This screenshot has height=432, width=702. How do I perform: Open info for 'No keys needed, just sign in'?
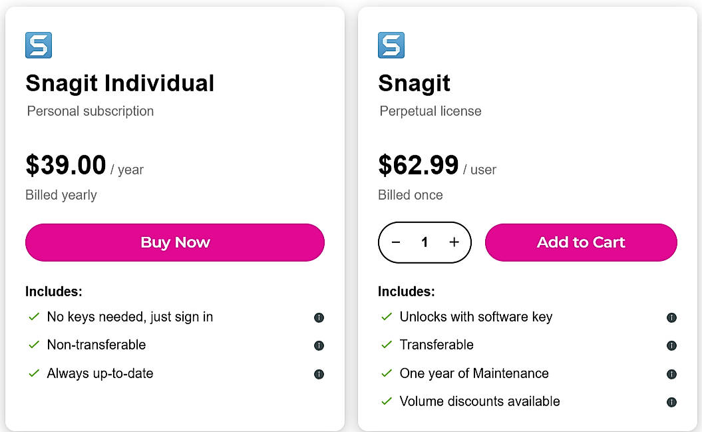click(319, 318)
